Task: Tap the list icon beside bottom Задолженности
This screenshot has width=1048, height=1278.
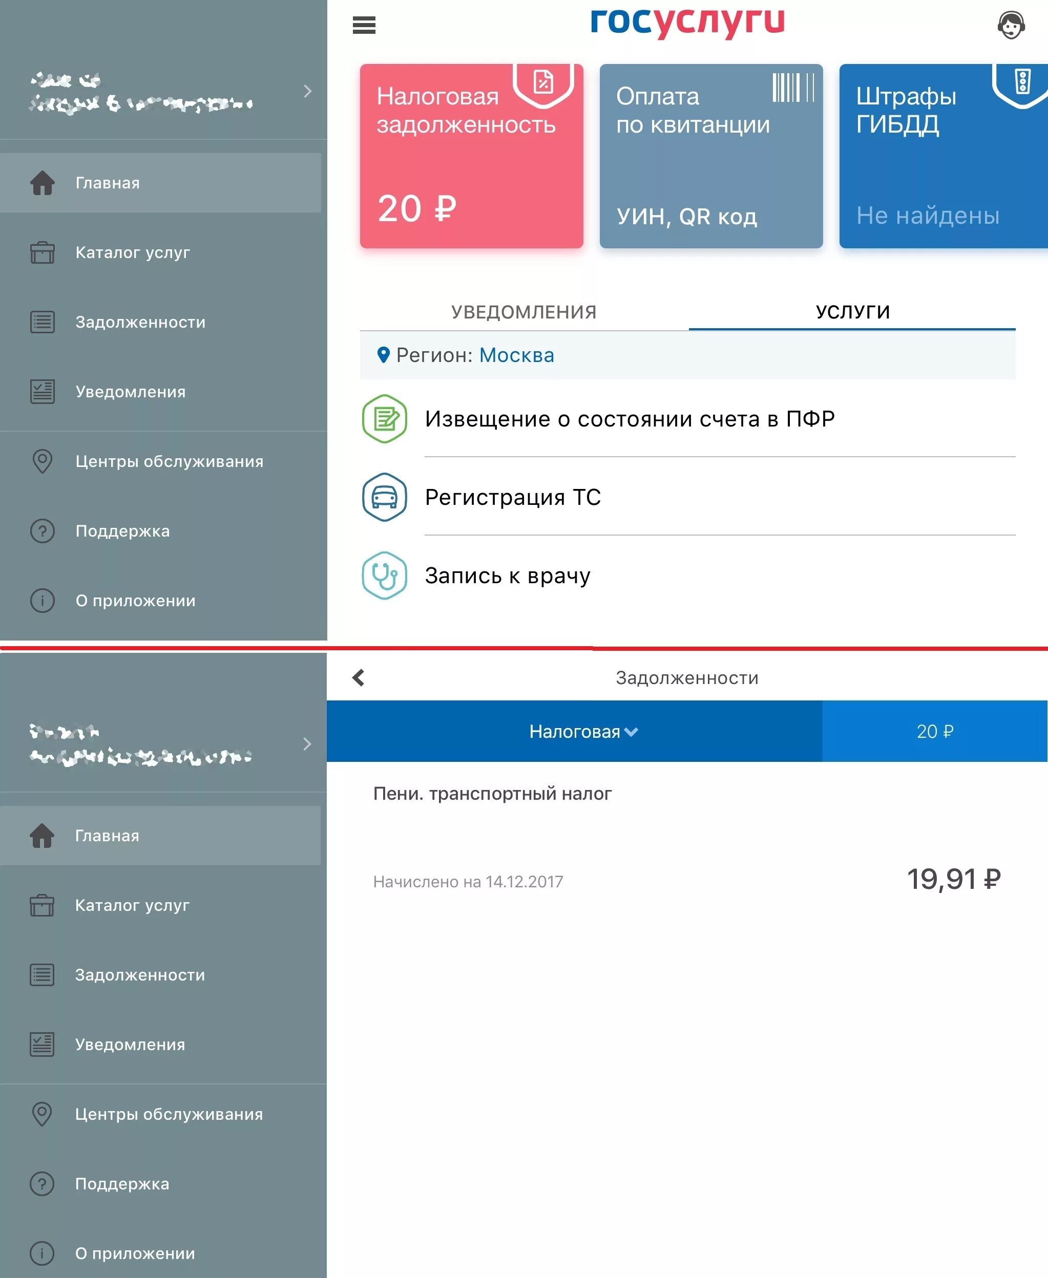Action: coord(42,975)
